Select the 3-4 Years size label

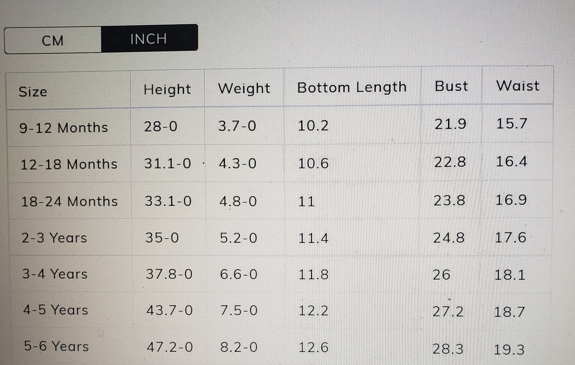(x=55, y=274)
